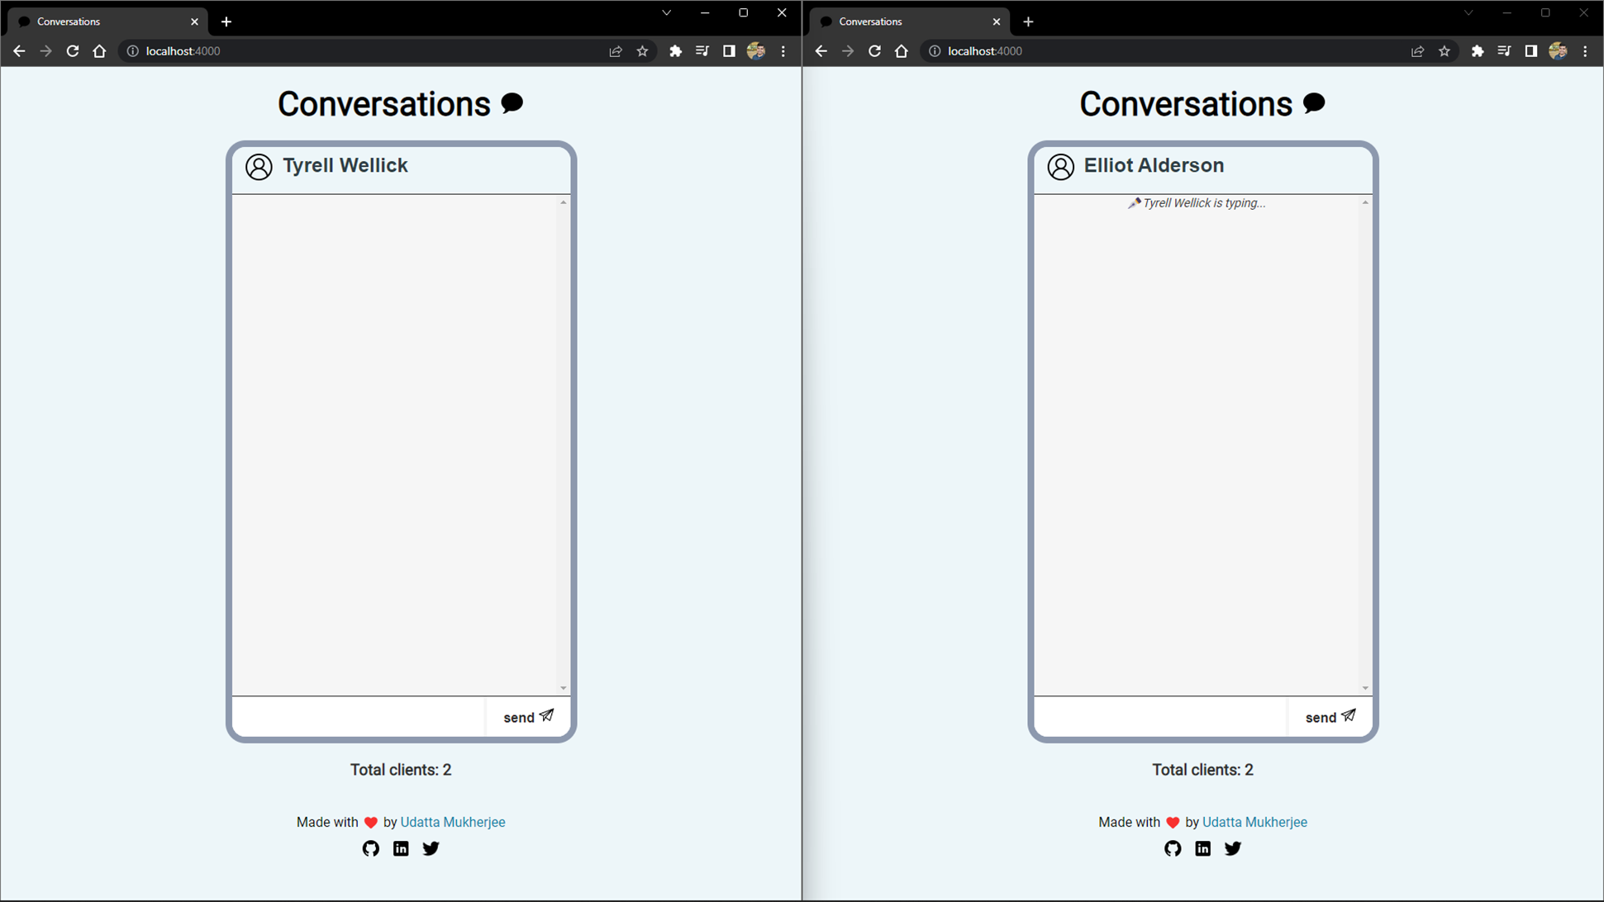The image size is (1604, 902).
Task: Reload the page in left browser
Action: coord(73,51)
